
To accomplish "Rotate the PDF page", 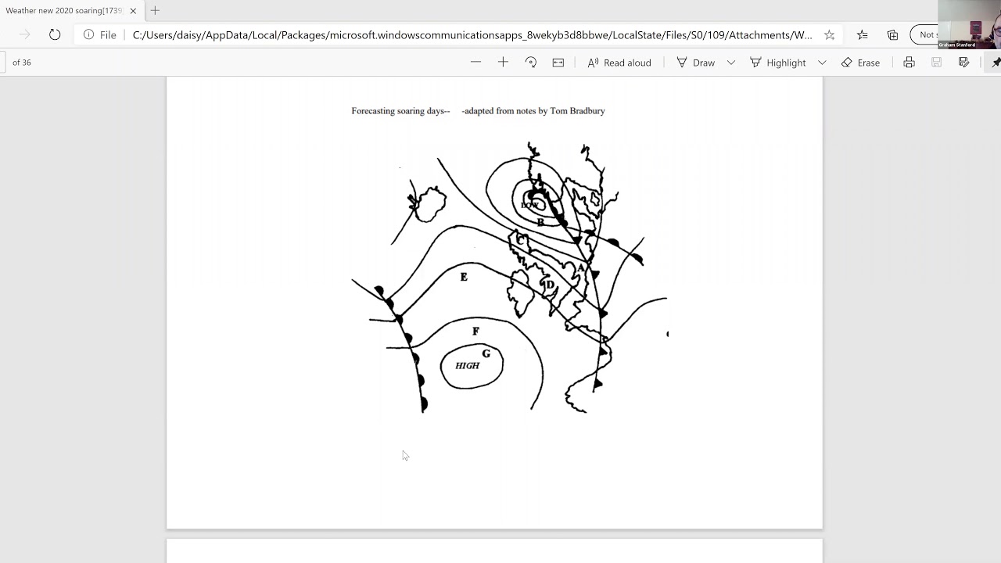I will point(531,63).
